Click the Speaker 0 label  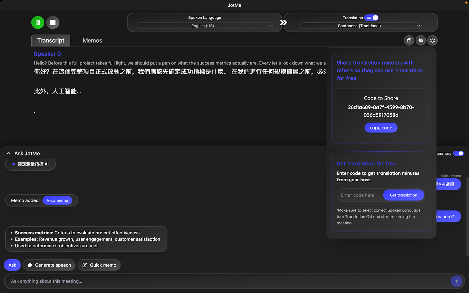[47, 54]
